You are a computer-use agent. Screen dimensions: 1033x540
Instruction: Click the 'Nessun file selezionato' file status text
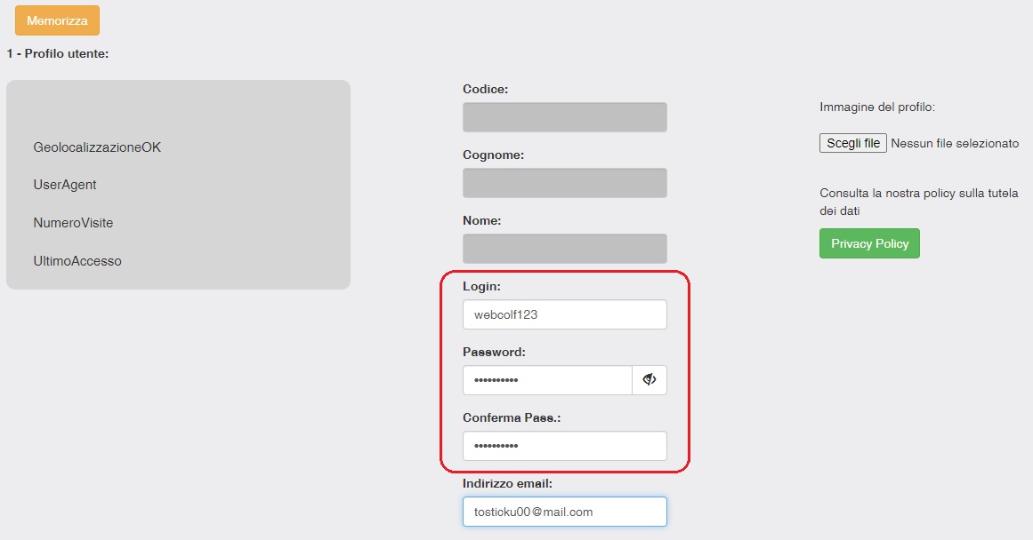956,142
